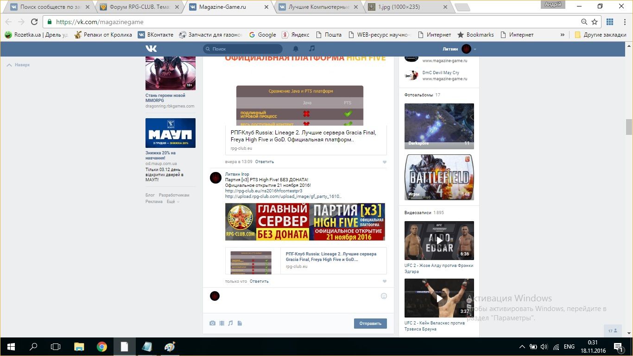Expand the profile dropdown arrow next to Литвин
Screen dimensions: 633x356
(475, 49)
